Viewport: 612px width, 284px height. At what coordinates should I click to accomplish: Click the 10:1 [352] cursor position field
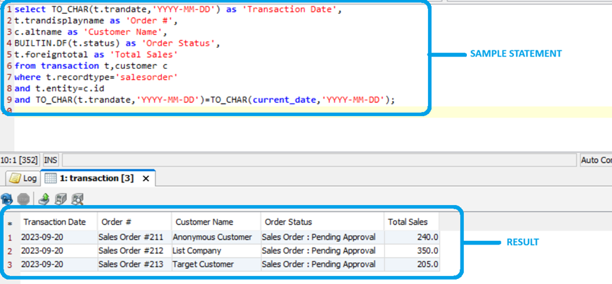click(x=19, y=160)
